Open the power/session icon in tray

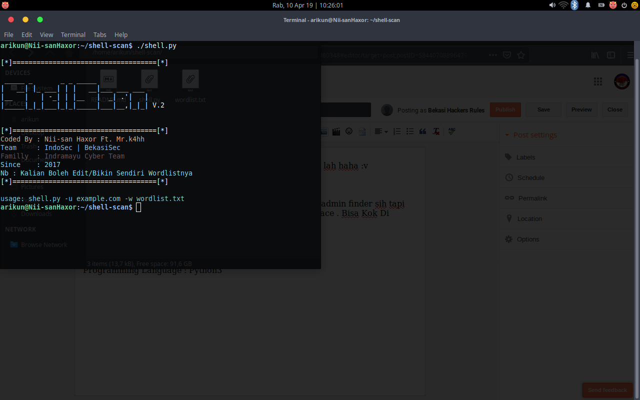(624, 5)
